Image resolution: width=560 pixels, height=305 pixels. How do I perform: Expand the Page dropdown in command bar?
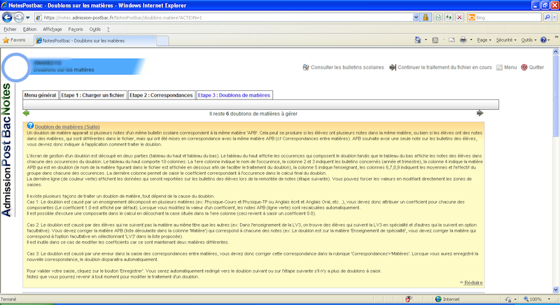tap(484, 40)
